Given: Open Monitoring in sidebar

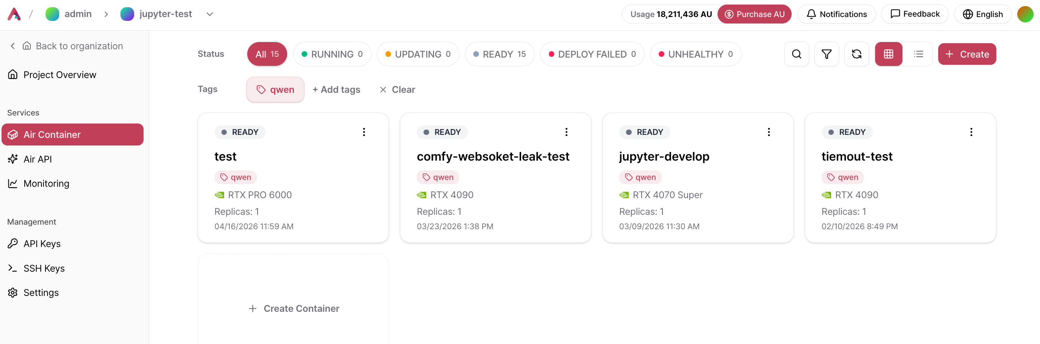Looking at the screenshot, I should pyautogui.click(x=72, y=184).
